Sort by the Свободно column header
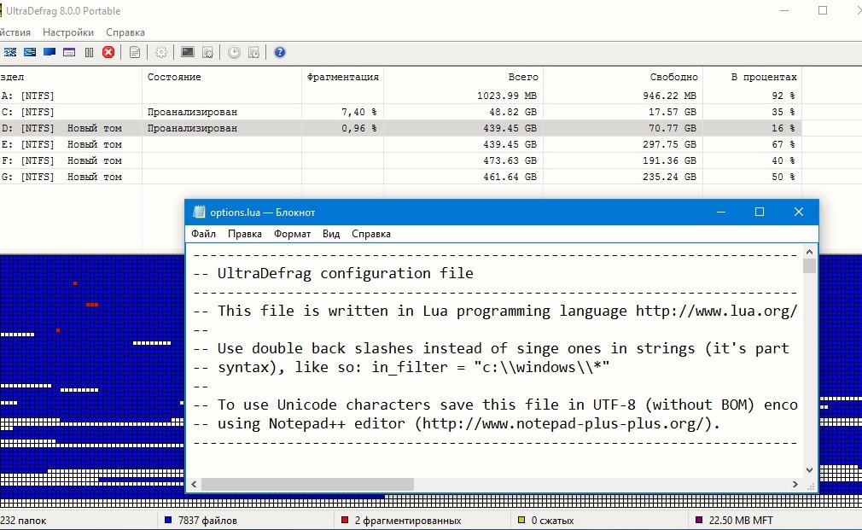This screenshot has height=530, width=862. (x=623, y=77)
